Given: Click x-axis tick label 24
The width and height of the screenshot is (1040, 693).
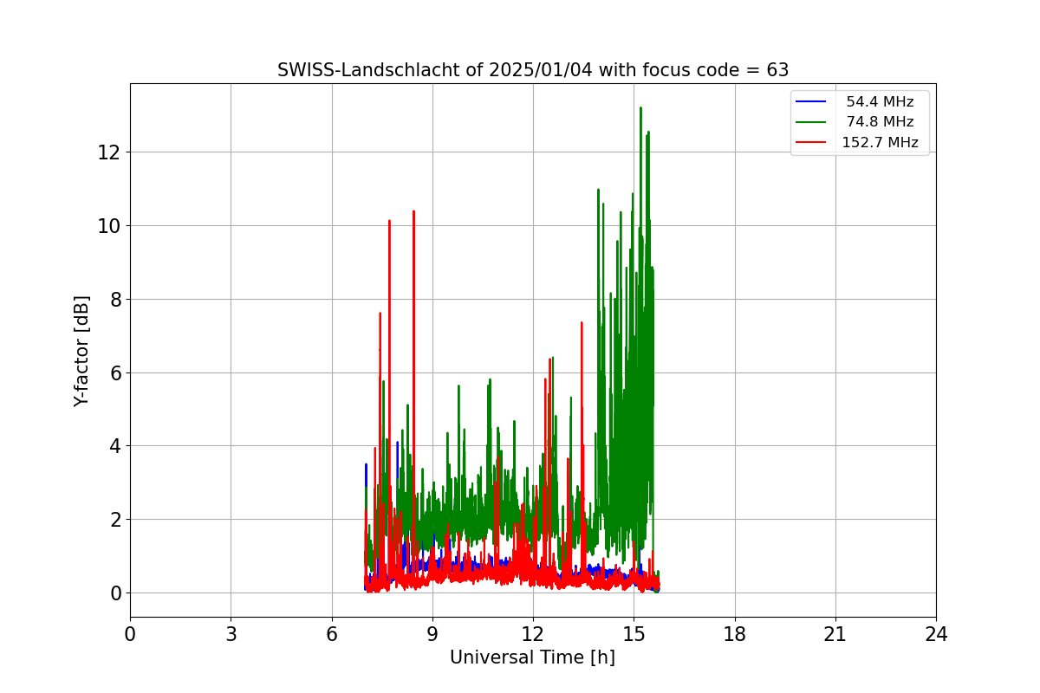Looking at the screenshot, I should pos(936,635).
